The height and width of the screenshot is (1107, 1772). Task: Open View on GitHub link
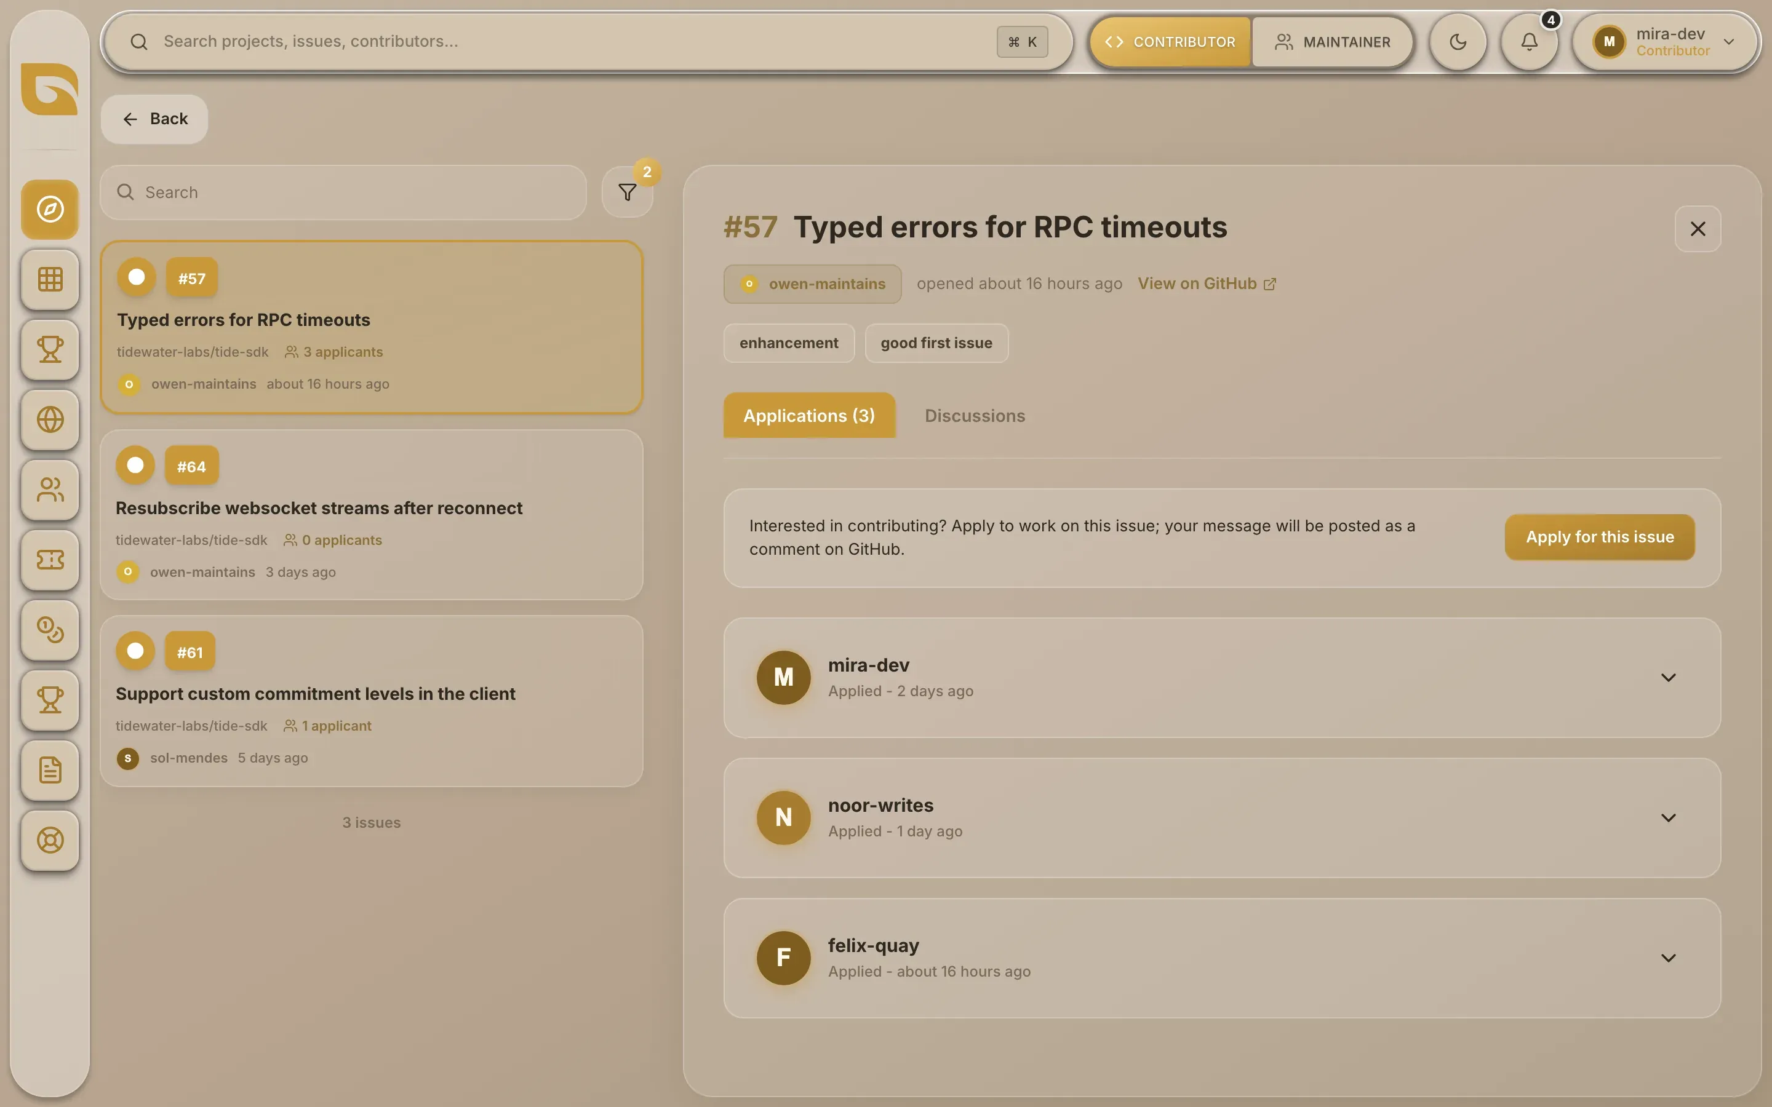pyautogui.click(x=1206, y=284)
